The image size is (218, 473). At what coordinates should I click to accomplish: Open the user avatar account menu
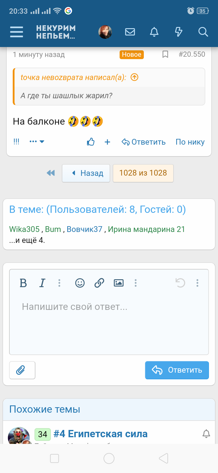point(105,32)
